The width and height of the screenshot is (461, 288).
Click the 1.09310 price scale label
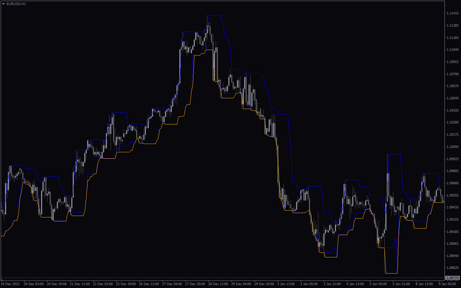tap(452, 219)
